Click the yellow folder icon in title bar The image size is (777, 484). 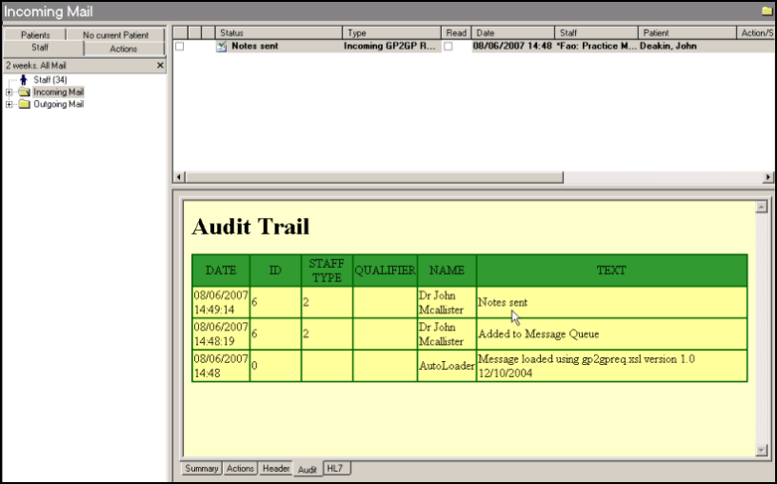click(767, 10)
